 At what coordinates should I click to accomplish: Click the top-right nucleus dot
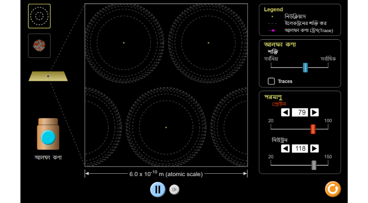[x=208, y=43]
